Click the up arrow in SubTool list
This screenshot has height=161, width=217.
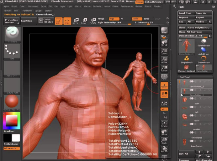(199, 152)
